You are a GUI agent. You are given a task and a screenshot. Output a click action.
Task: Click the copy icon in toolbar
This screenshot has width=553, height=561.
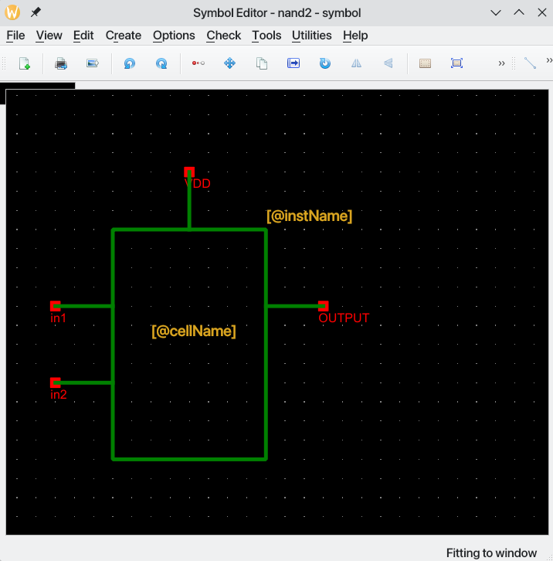pos(262,63)
